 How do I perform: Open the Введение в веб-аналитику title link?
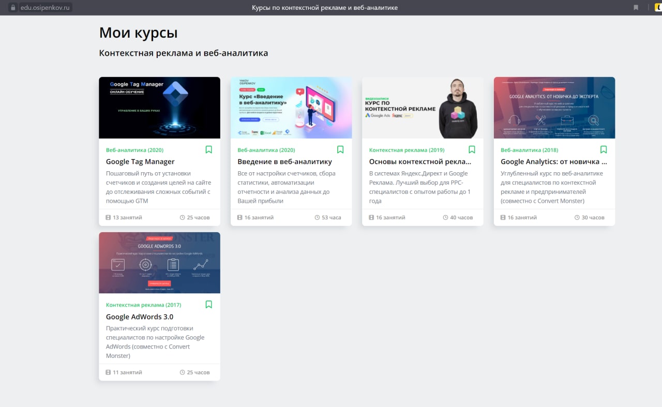point(284,162)
